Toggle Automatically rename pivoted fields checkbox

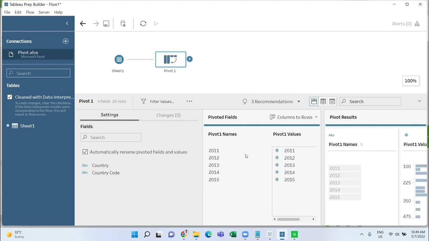85,152
